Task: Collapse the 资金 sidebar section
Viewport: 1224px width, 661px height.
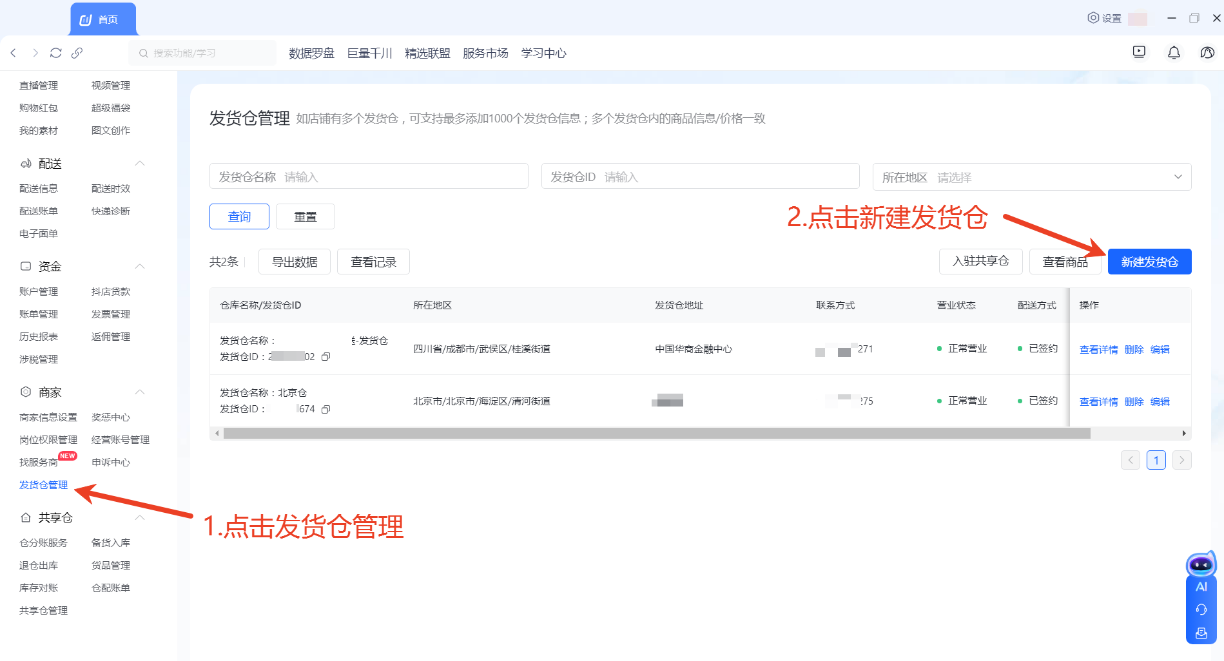Action: click(x=140, y=266)
